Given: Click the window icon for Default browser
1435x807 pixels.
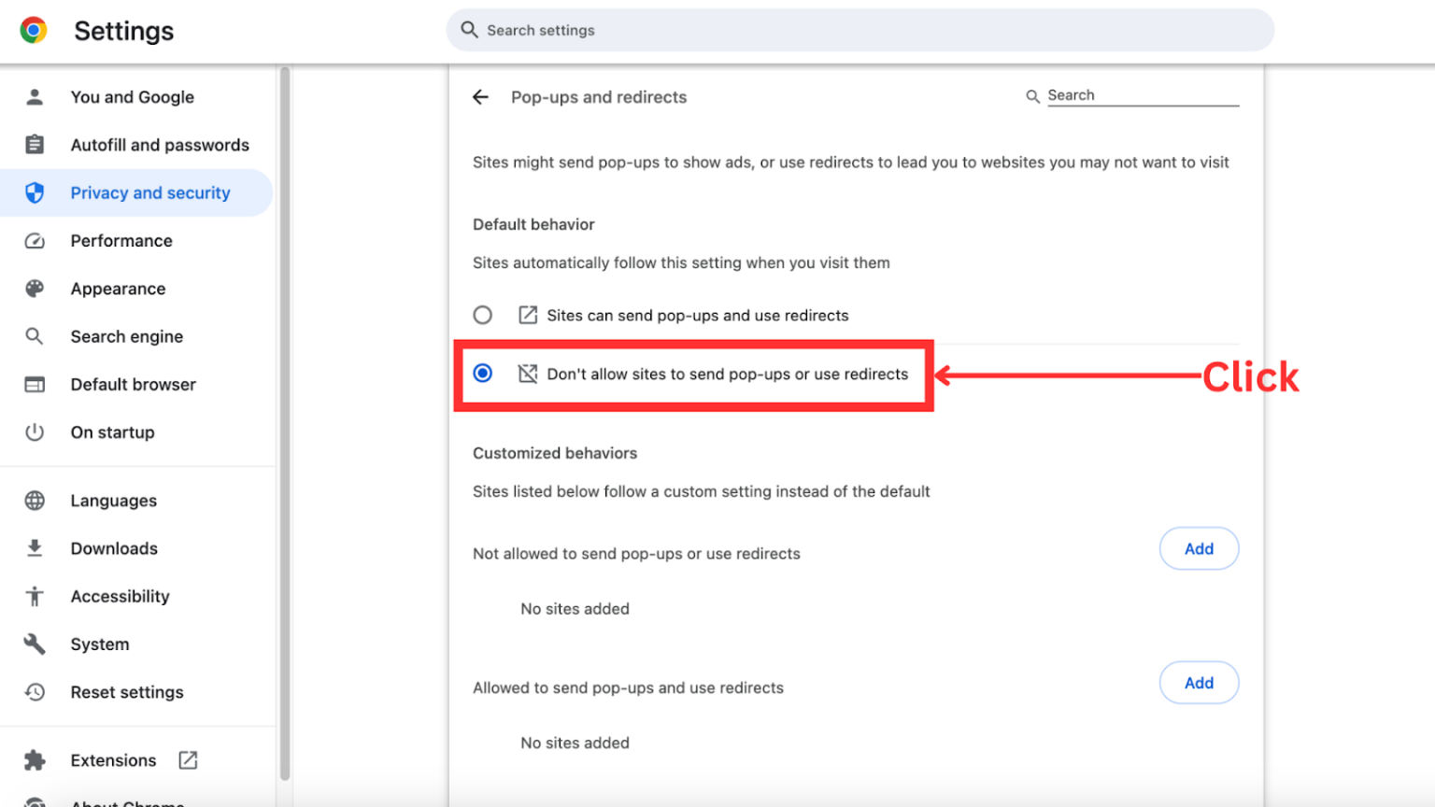Looking at the screenshot, I should [35, 384].
